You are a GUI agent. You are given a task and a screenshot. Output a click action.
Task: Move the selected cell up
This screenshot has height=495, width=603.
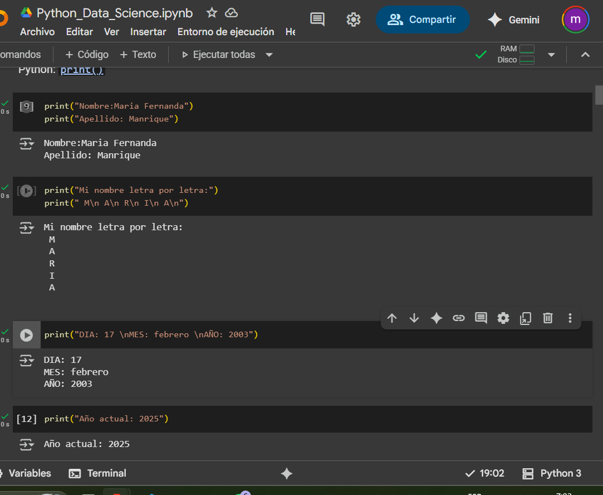pyautogui.click(x=392, y=318)
